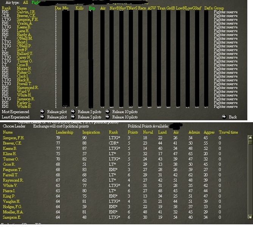Click arrow icon for Least Experienced Release pilot
The image size is (253, 227).
42,117
